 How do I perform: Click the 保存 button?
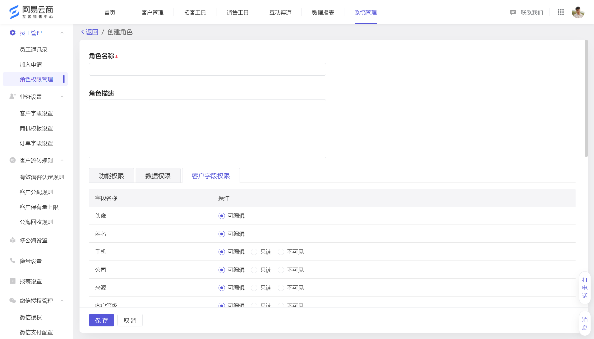(x=102, y=320)
